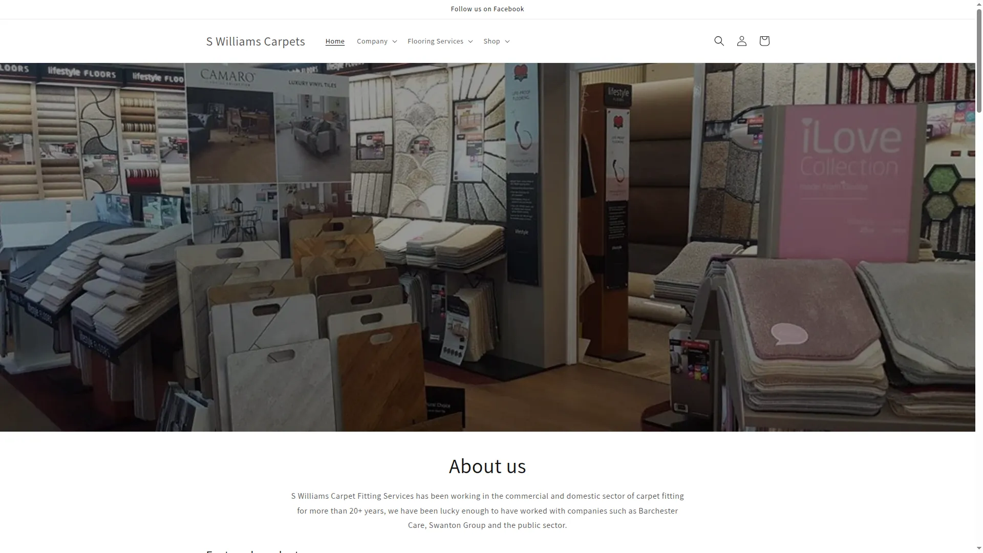Go to the Home menu item
The height and width of the screenshot is (553, 983).
[335, 41]
